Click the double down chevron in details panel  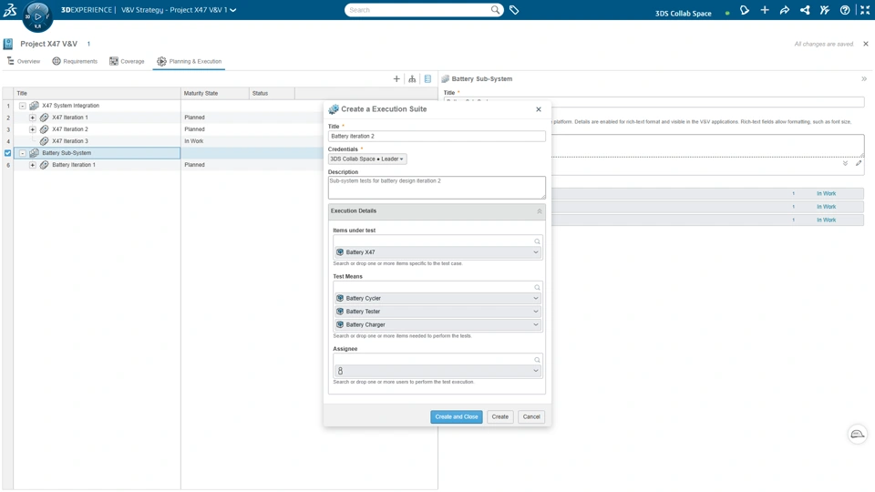pyautogui.click(x=845, y=163)
